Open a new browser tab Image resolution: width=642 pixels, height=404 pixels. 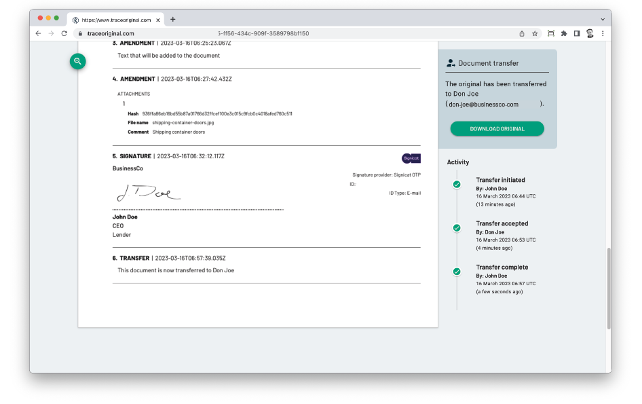172,19
